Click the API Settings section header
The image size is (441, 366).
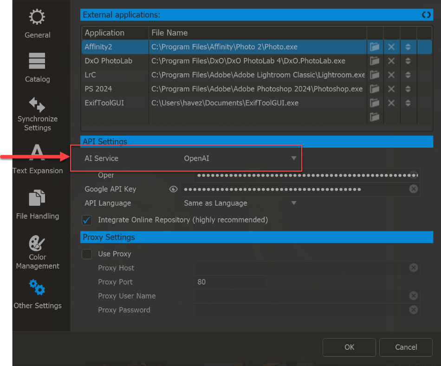[x=257, y=142]
